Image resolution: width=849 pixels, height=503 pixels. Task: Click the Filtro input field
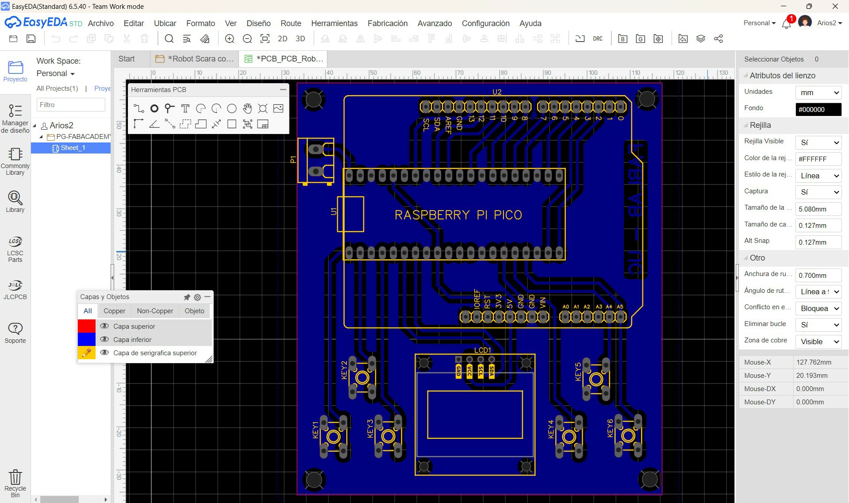point(70,105)
